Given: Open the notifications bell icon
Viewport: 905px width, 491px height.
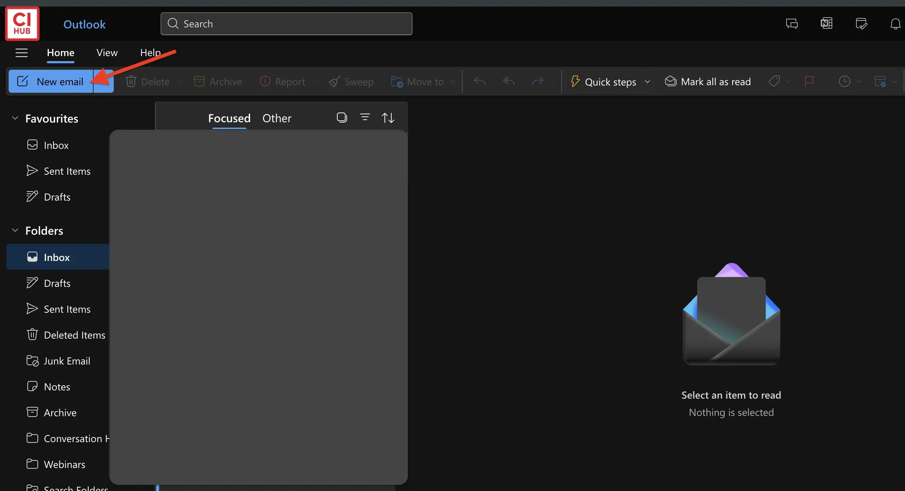Looking at the screenshot, I should pyautogui.click(x=895, y=24).
